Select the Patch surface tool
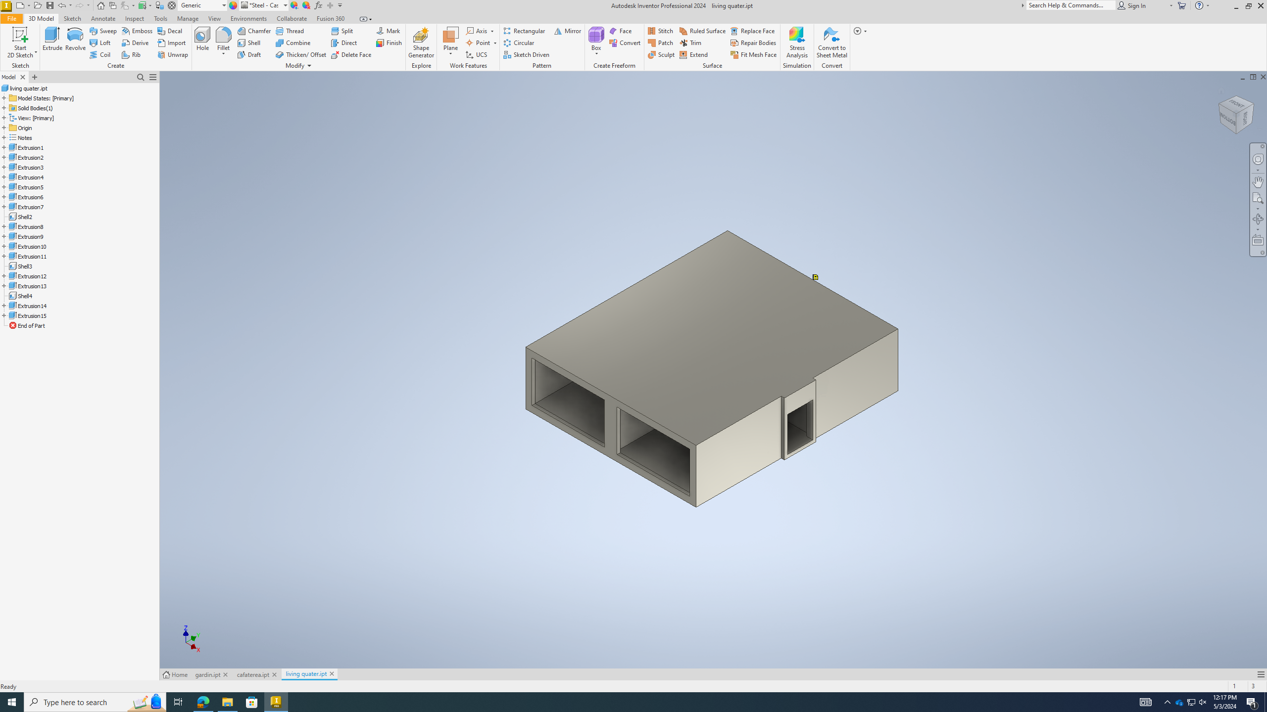The width and height of the screenshot is (1267, 712). coord(661,43)
